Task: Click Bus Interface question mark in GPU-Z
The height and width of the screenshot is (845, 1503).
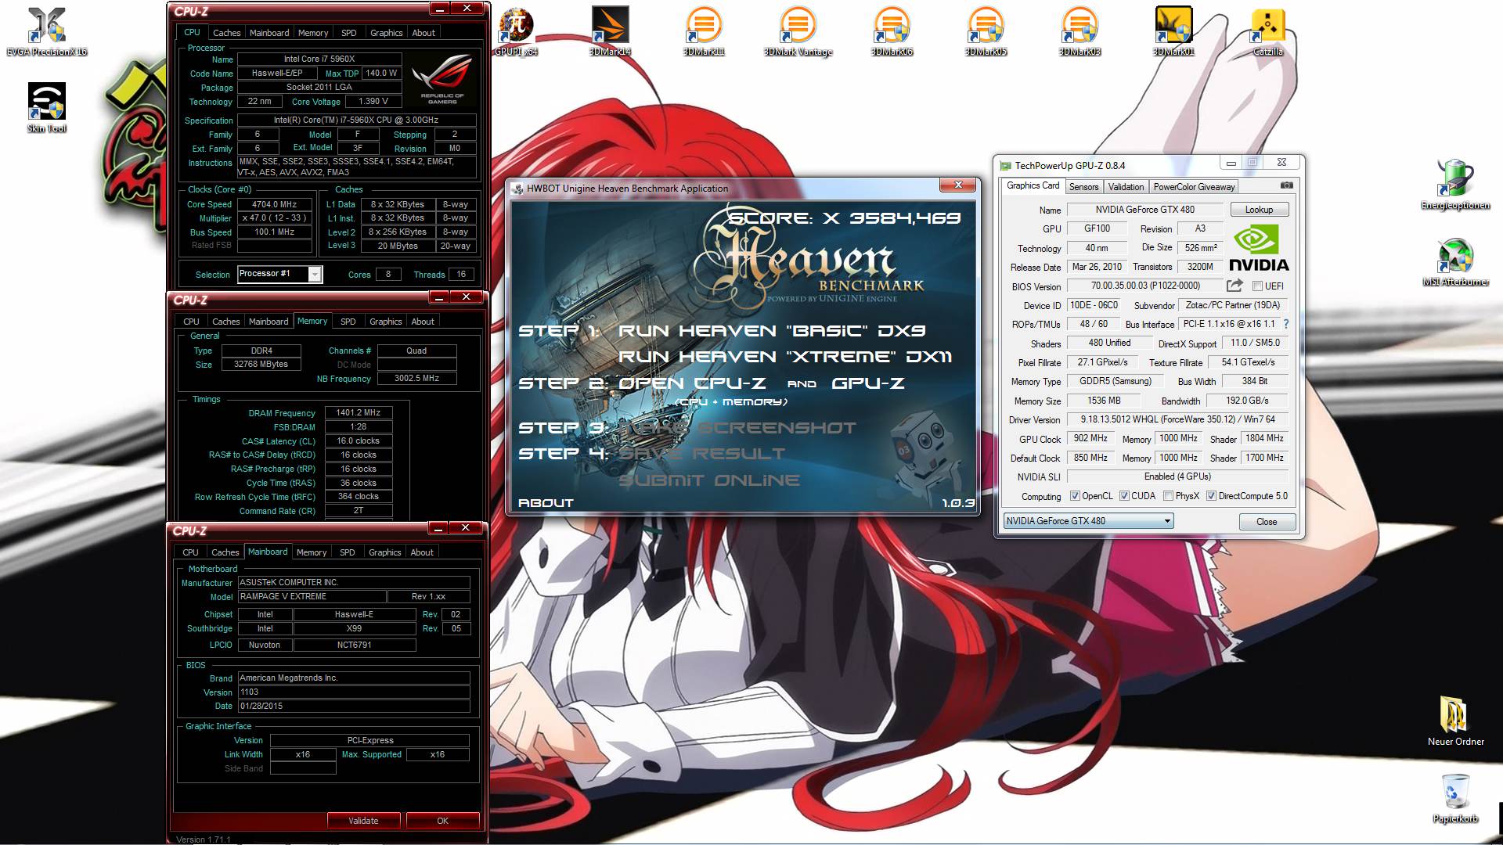Action: click(x=1285, y=324)
